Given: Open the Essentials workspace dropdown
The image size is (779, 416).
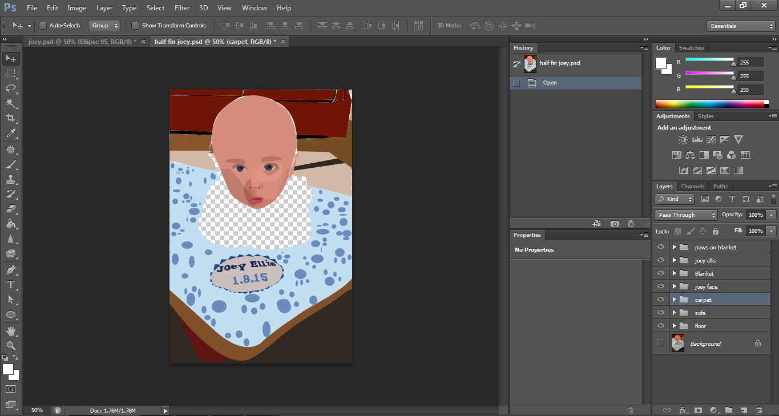Looking at the screenshot, I should 740,26.
